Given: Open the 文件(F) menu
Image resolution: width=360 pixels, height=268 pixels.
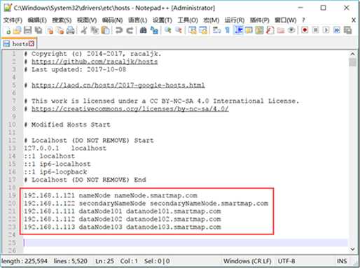Looking at the screenshot, I should (13, 20).
